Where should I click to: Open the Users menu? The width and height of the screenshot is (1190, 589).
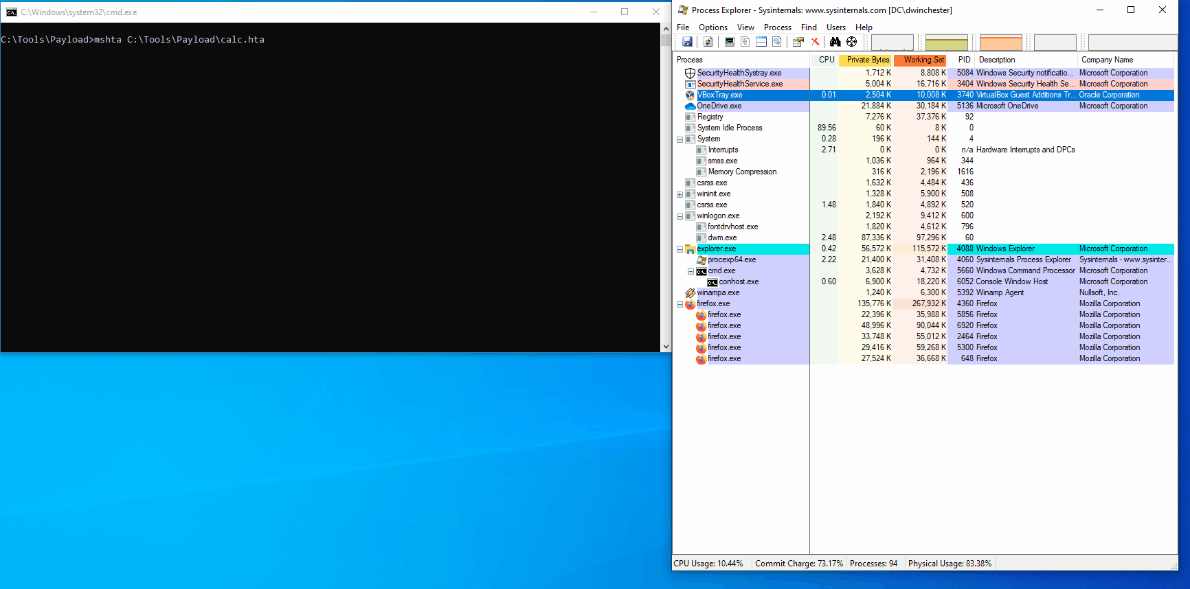(836, 27)
